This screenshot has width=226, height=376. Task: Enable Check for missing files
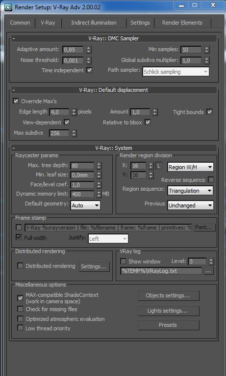point(20,309)
